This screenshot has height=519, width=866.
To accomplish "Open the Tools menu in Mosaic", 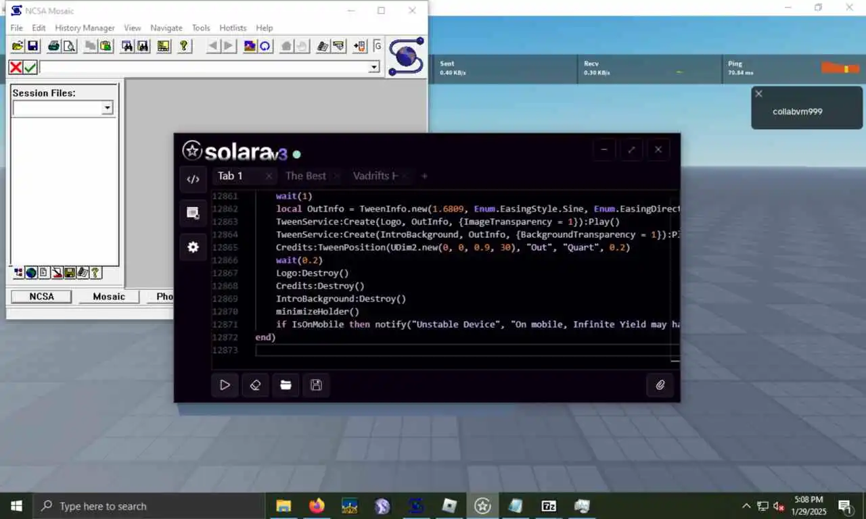I will point(201,28).
